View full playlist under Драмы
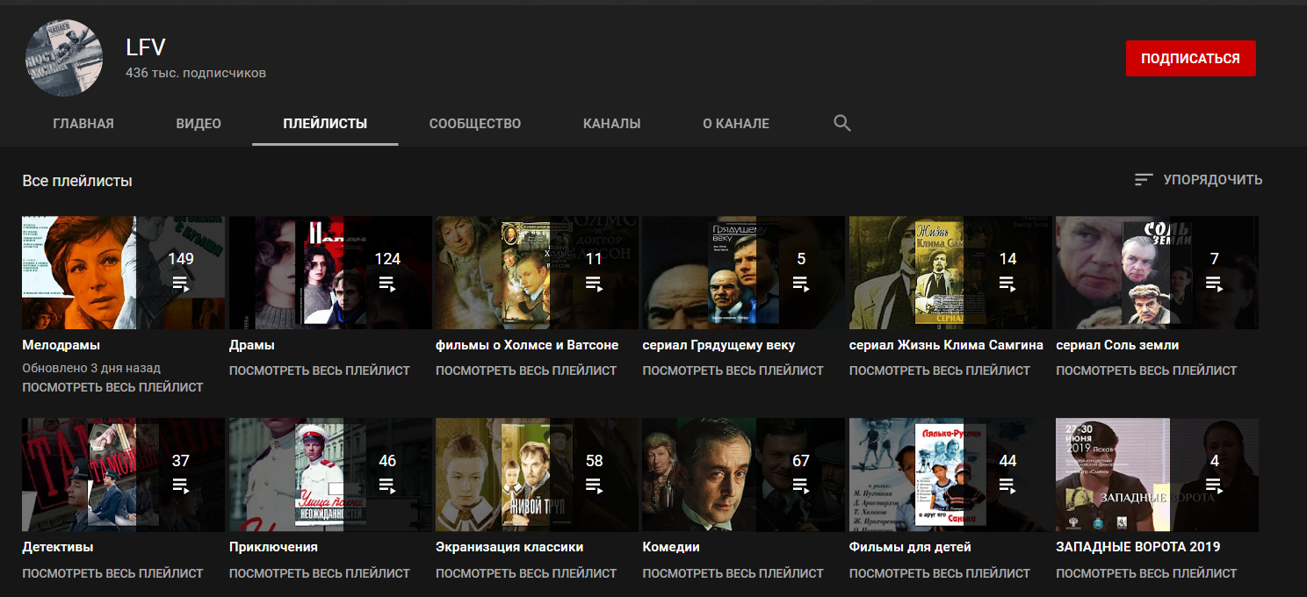The width and height of the screenshot is (1307, 597). pos(320,370)
